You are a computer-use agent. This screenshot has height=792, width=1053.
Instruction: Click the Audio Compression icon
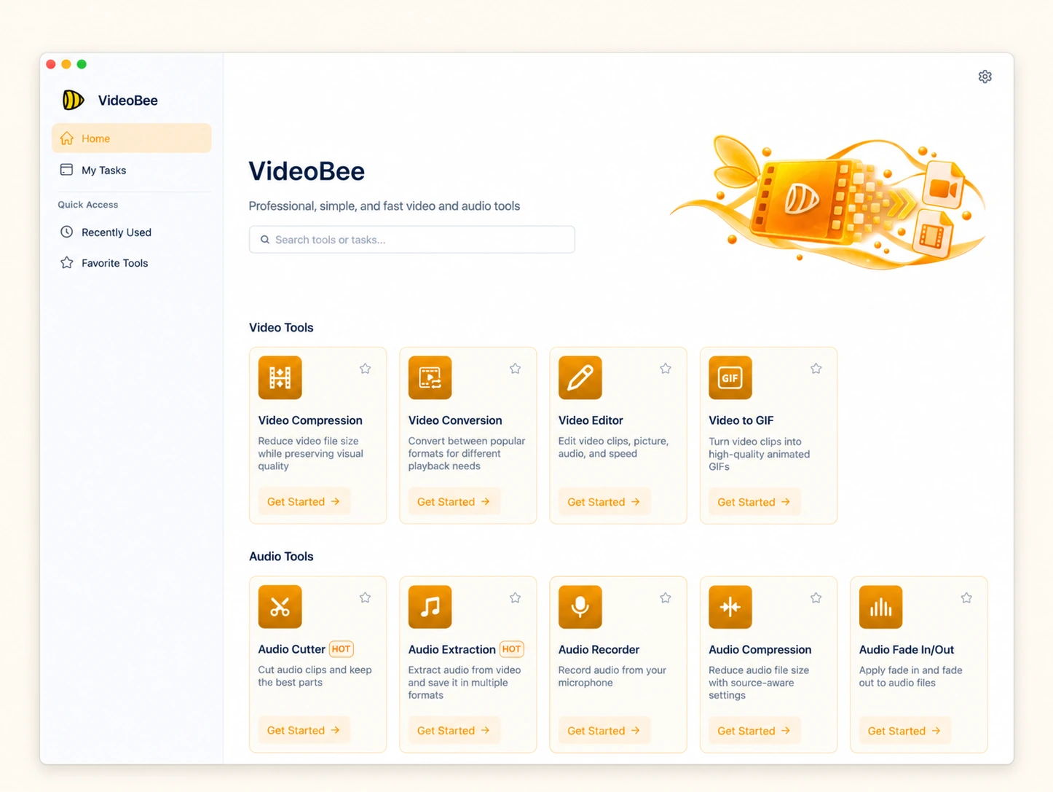click(x=730, y=606)
